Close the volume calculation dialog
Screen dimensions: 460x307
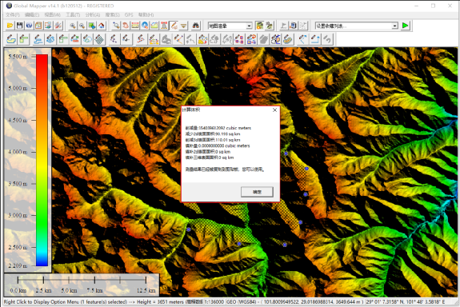274,110
